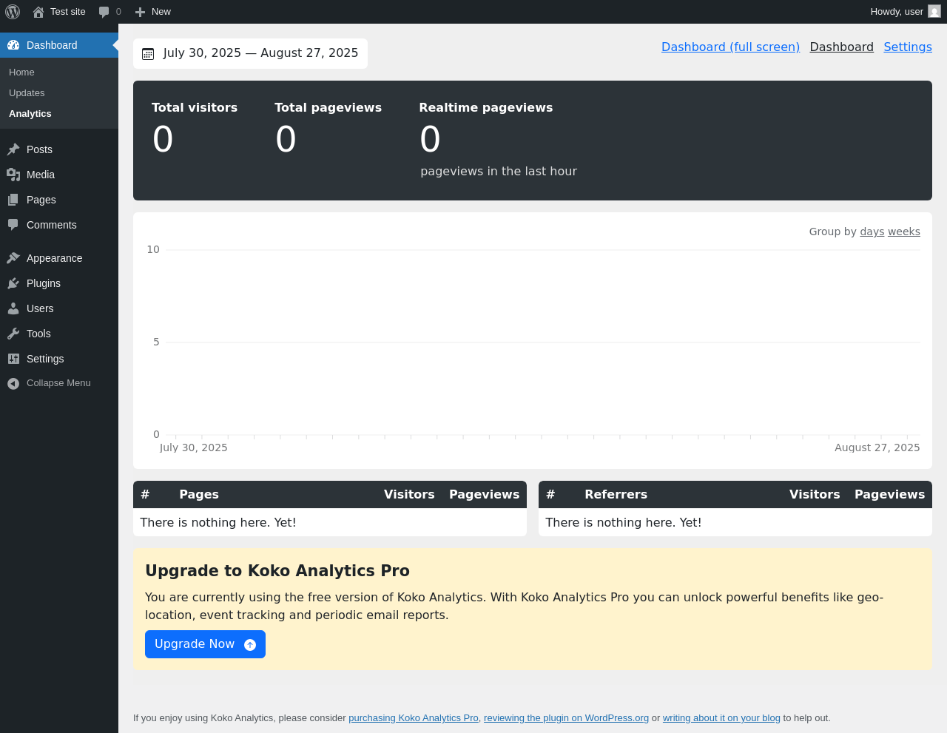Group chart by days

click(x=872, y=232)
